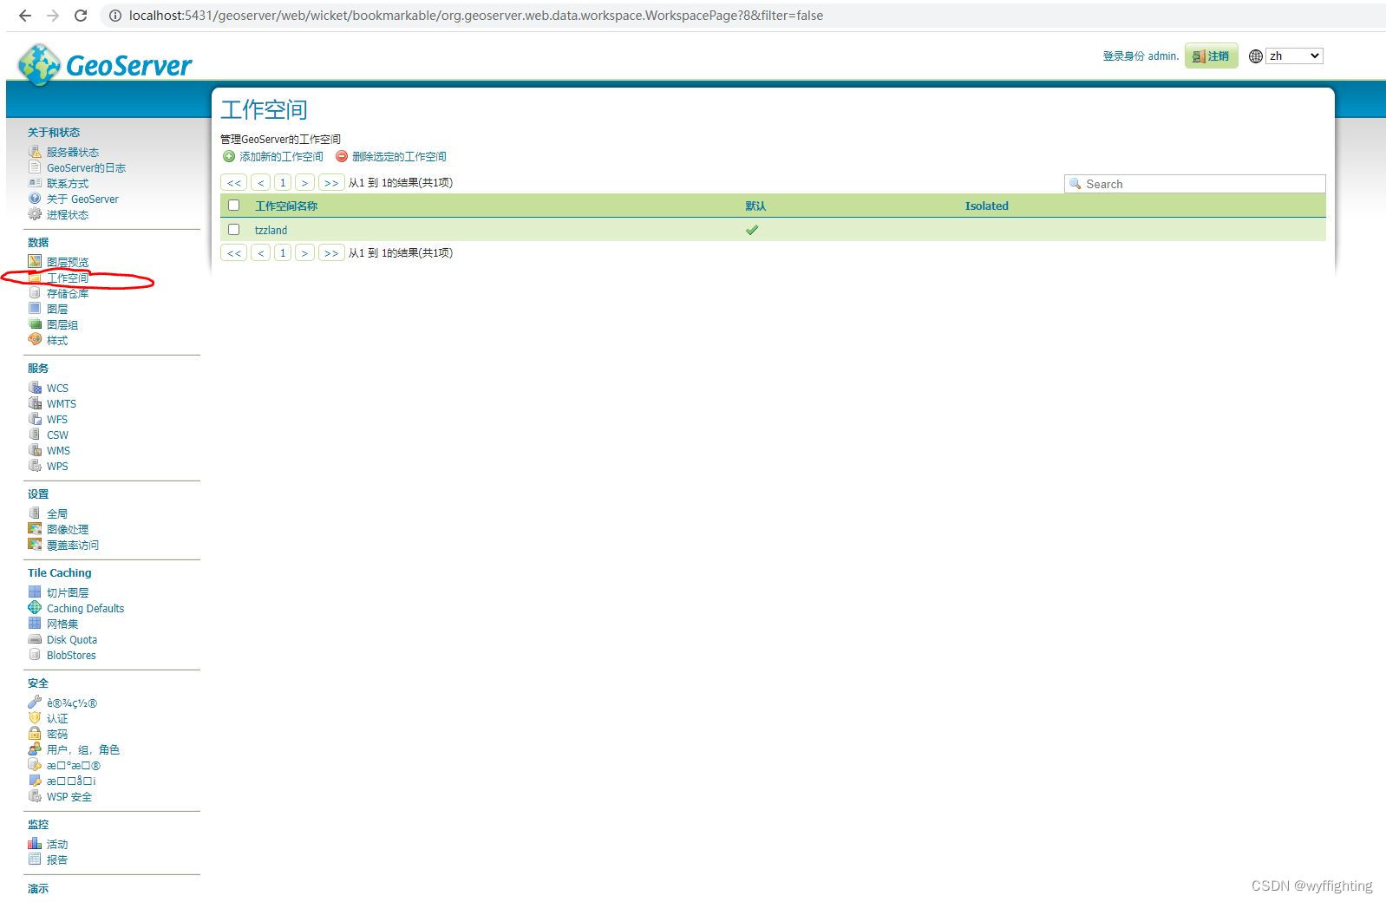The image size is (1386, 902).
Task: Click the WPS service icon
Action: tap(35, 466)
